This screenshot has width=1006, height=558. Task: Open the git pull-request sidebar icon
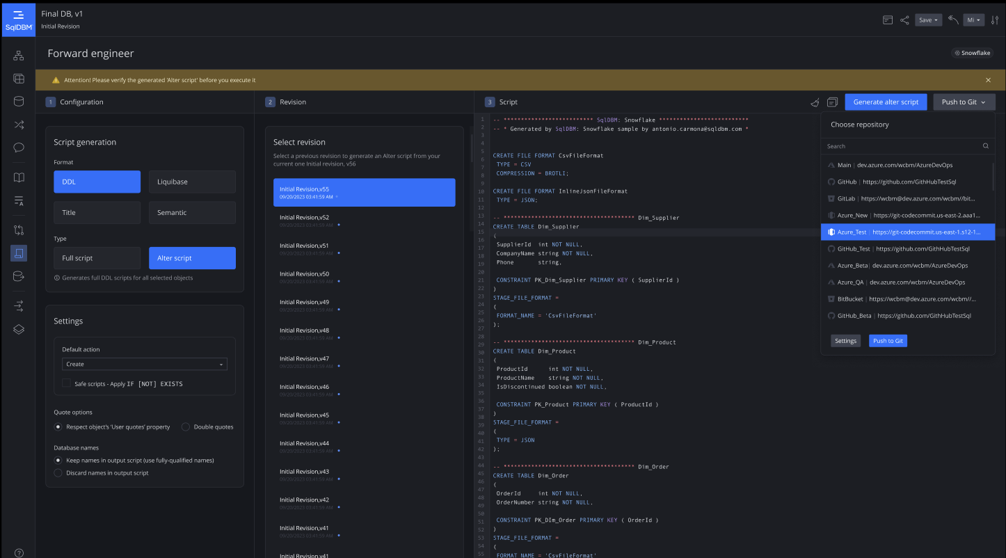(x=19, y=230)
